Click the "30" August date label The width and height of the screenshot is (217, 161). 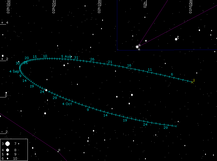click(18, 63)
